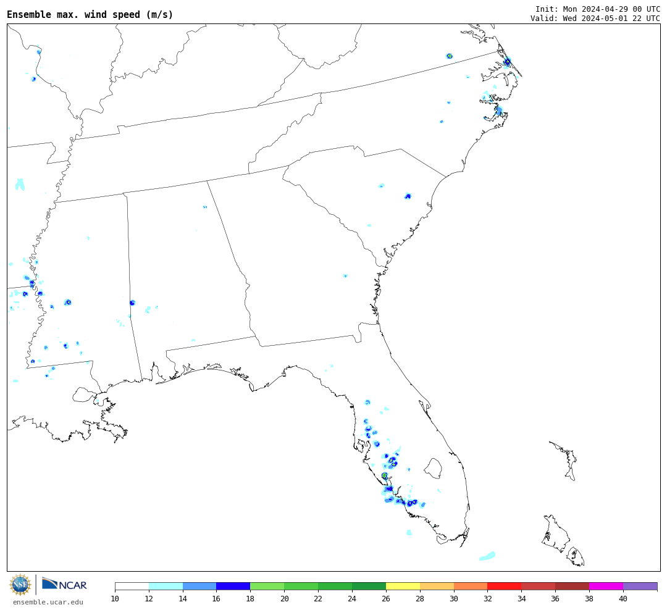
Task: Select the light orange 28-30 color swatch
Action: coord(437,587)
